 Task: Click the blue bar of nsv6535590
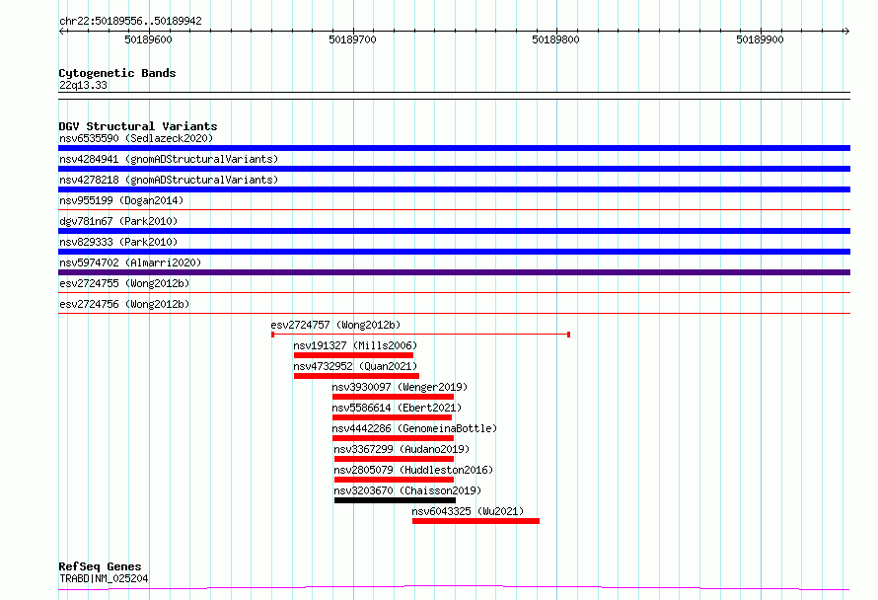pos(454,148)
